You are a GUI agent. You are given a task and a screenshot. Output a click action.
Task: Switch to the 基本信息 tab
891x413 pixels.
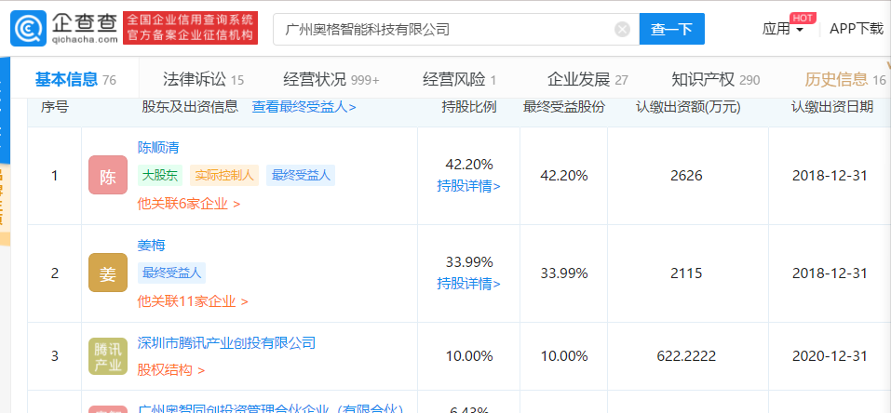click(x=75, y=80)
